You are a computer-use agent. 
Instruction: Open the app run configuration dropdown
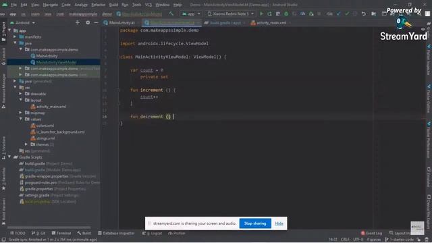(191, 13)
